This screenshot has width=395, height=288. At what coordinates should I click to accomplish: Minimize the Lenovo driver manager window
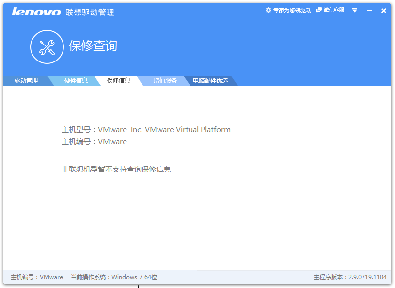point(370,11)
